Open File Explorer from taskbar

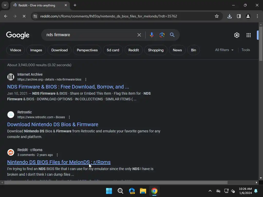pyautogui.click(x=143, y=191)
